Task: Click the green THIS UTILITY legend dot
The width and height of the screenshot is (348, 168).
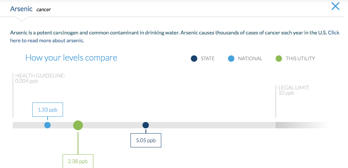Action: point(279,59)
